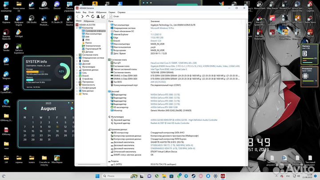Click the FL Studio 20 desktop shortcut

(x=57, y=20)
